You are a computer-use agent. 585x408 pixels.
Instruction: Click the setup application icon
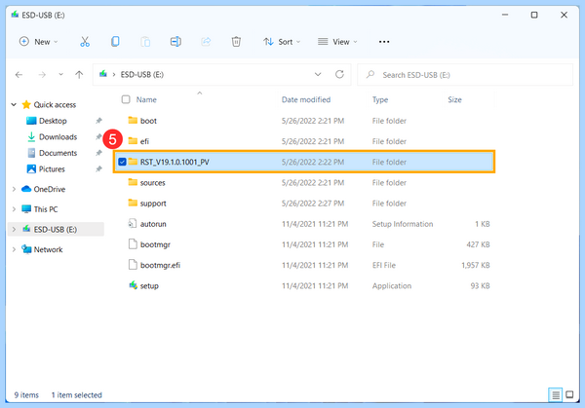(x=134, y=285)
